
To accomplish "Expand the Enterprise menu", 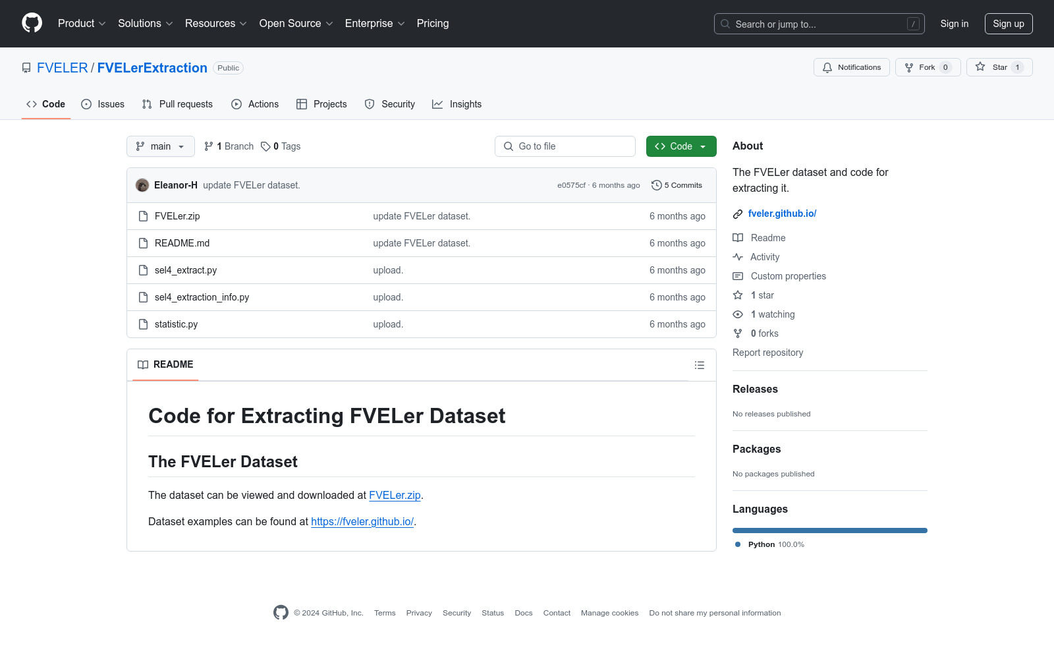I will 375,24.
